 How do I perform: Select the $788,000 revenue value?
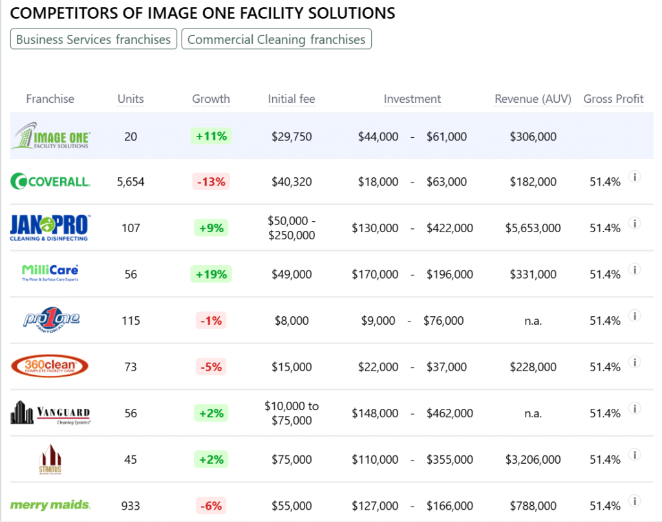(533, 506)
